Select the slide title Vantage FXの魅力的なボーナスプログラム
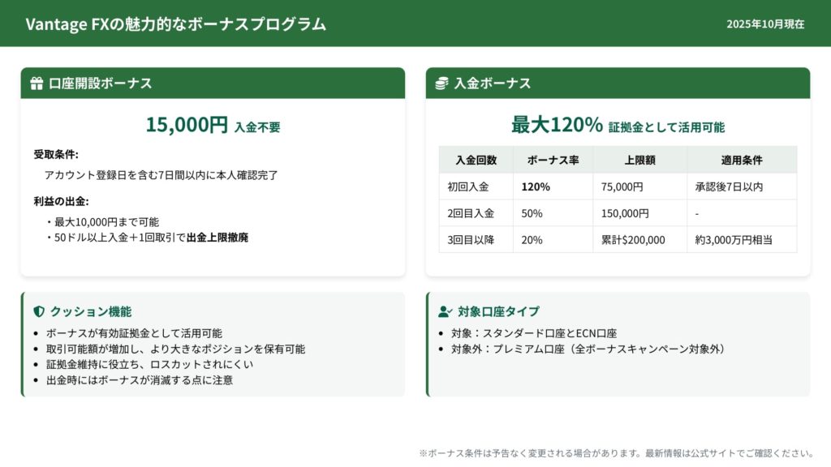831x467 pixels. tap(175, 24)
